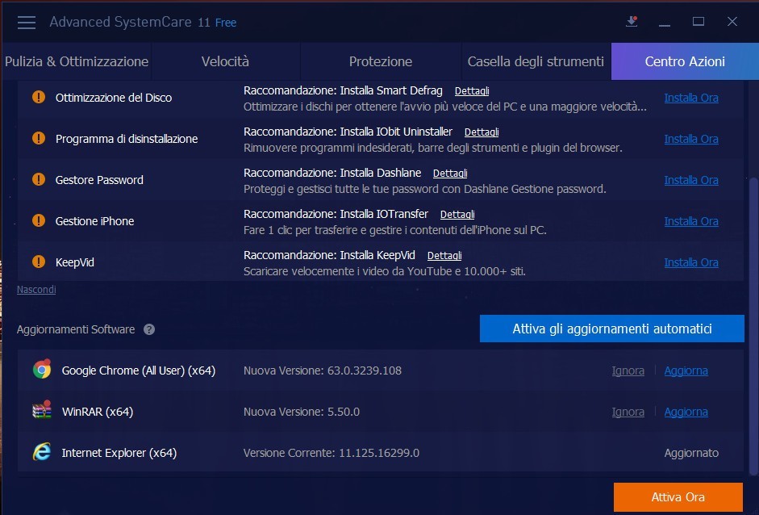
Task: Select the Protezione tab
Action: [x=381, y=61]
